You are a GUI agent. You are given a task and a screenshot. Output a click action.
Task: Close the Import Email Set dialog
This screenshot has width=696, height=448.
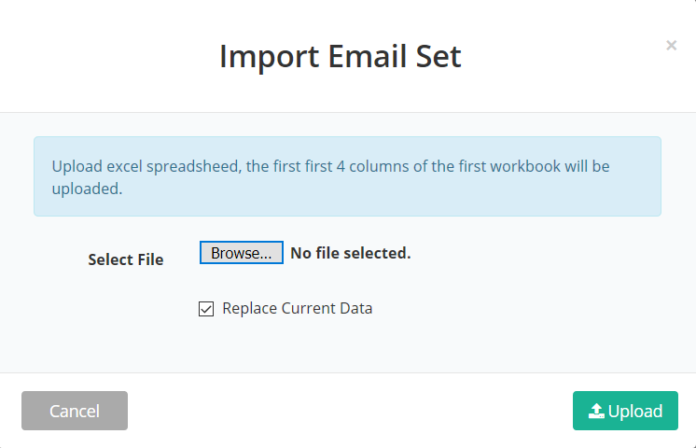coord(671,45)
